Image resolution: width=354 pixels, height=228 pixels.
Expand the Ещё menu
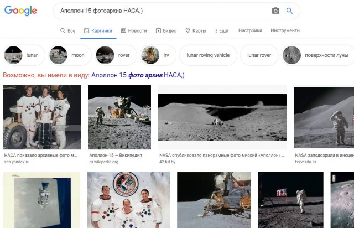[222, 30]
